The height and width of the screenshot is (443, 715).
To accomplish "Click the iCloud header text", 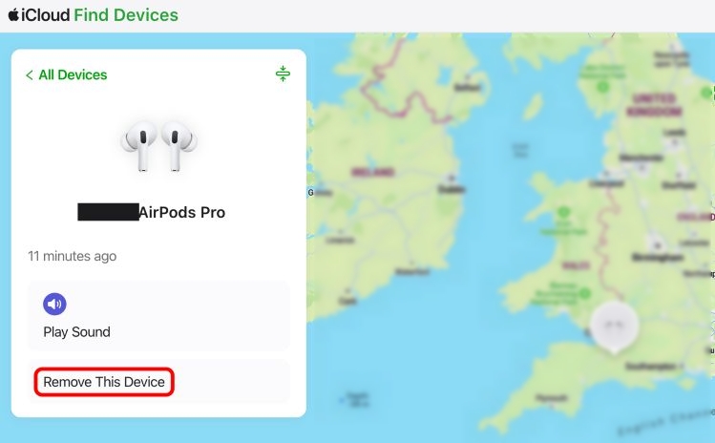I will (x=46, y=15).
